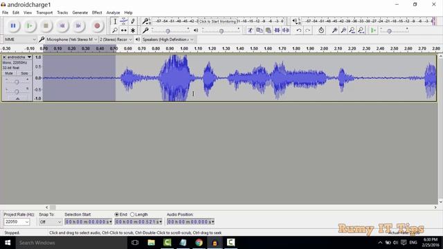Click the Undo arrow icon
Viewport: 443px width, 249px height.
(x=298, y=30)
